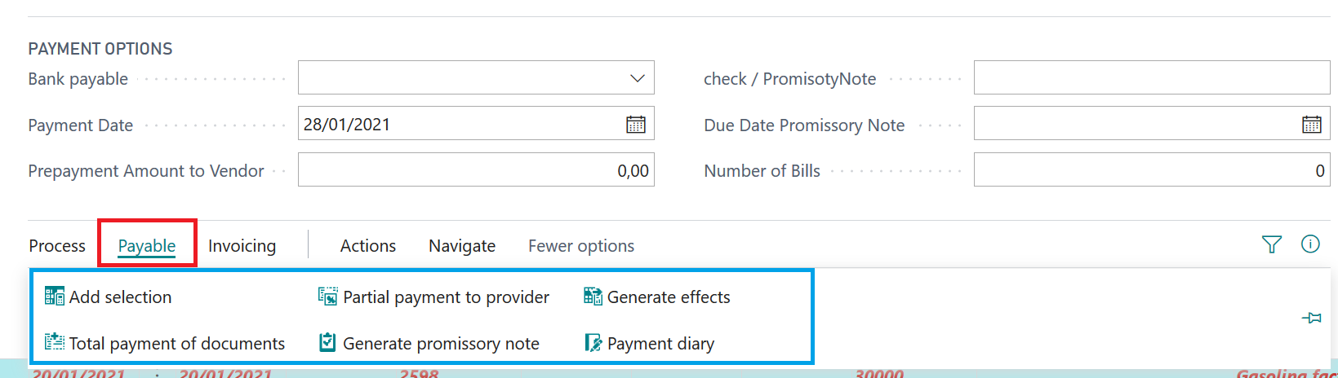Click the Add selection icon

point(55,297)
